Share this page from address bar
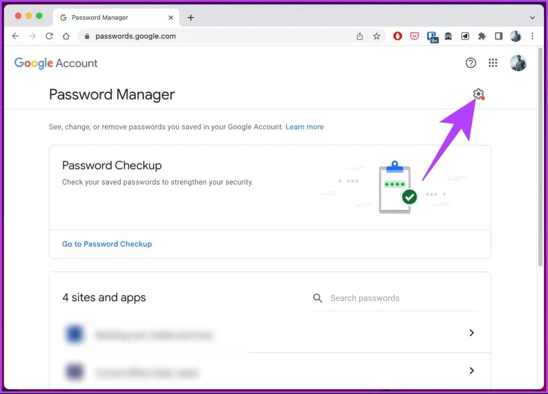Viewport: 548px width, 394px height. (360, 36)
